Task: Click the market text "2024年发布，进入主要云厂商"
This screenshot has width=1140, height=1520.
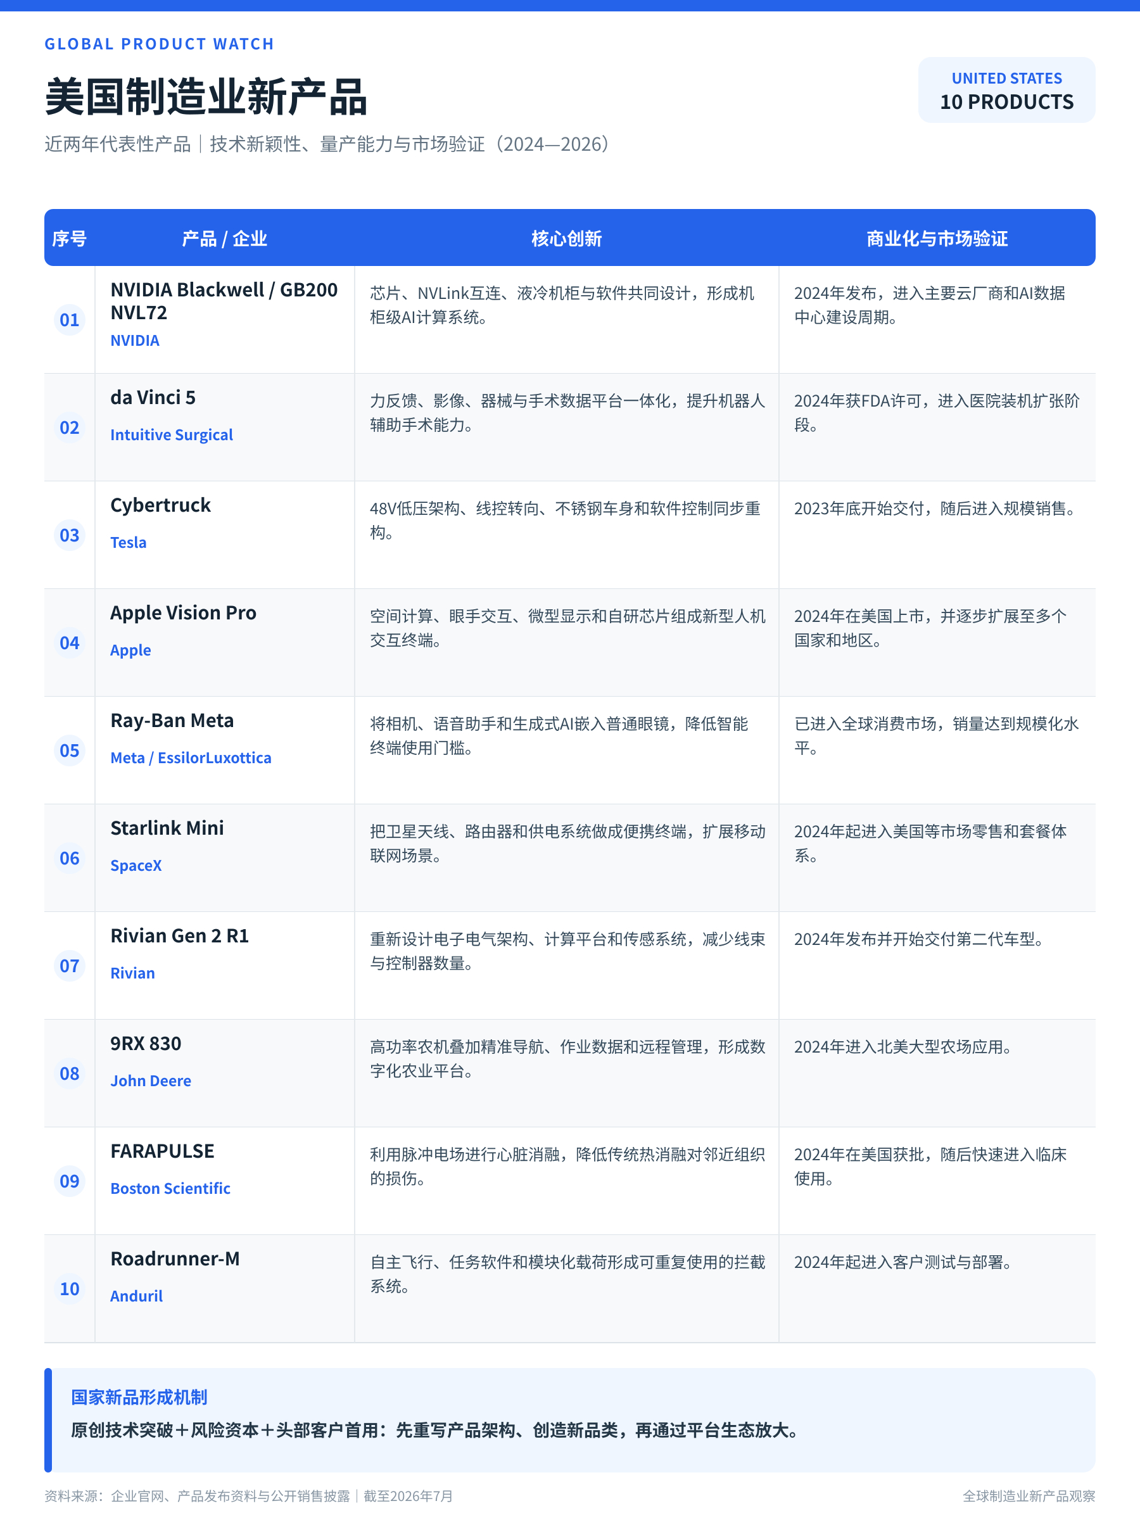Action: pos(930,305)
